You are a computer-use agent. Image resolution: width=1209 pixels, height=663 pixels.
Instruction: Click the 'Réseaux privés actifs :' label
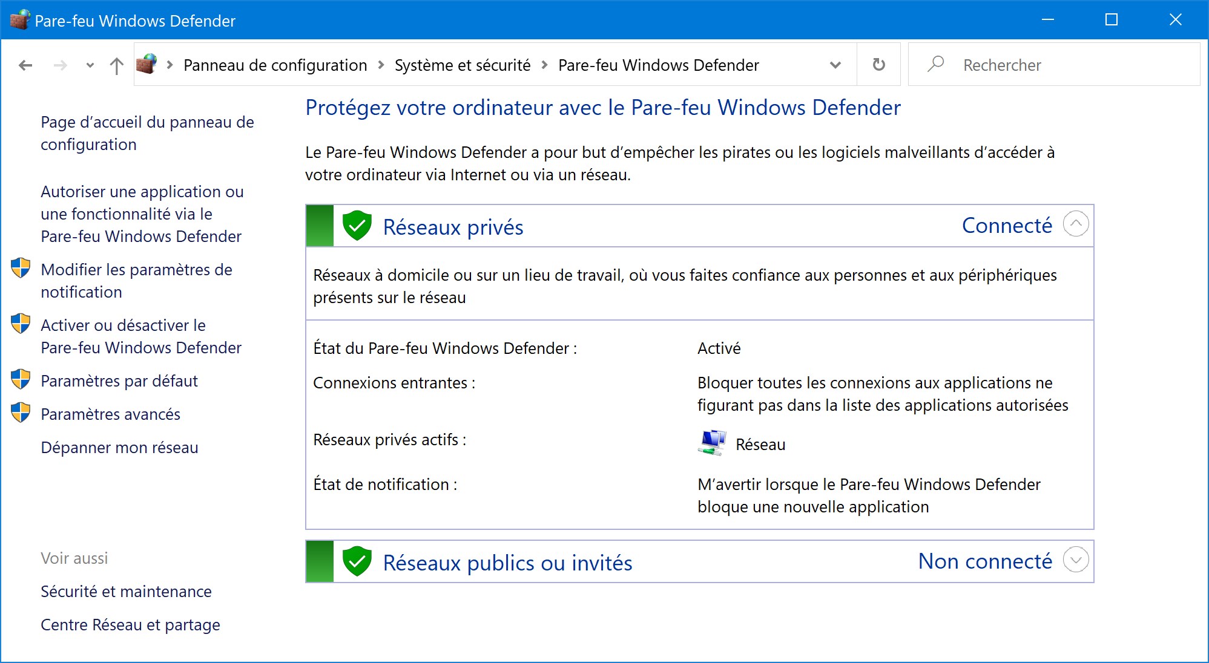(x=390, y=440)
